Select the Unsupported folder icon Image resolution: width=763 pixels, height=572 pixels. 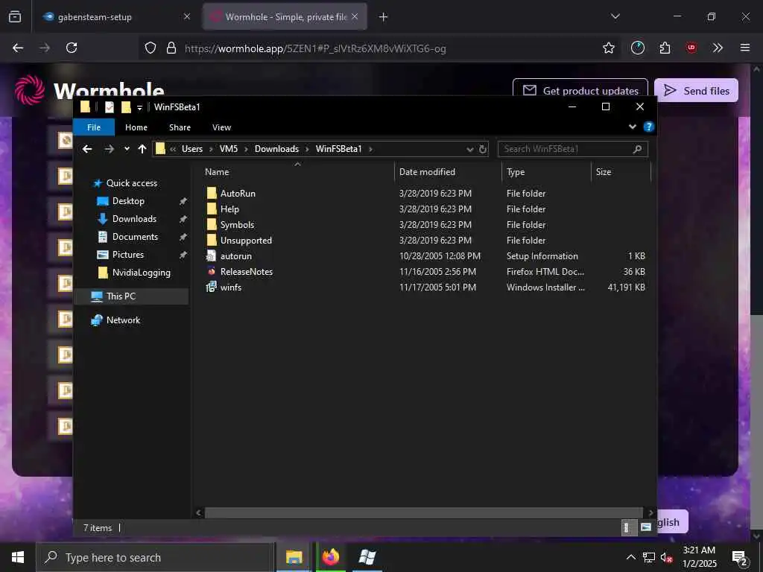tap(211, 240)
